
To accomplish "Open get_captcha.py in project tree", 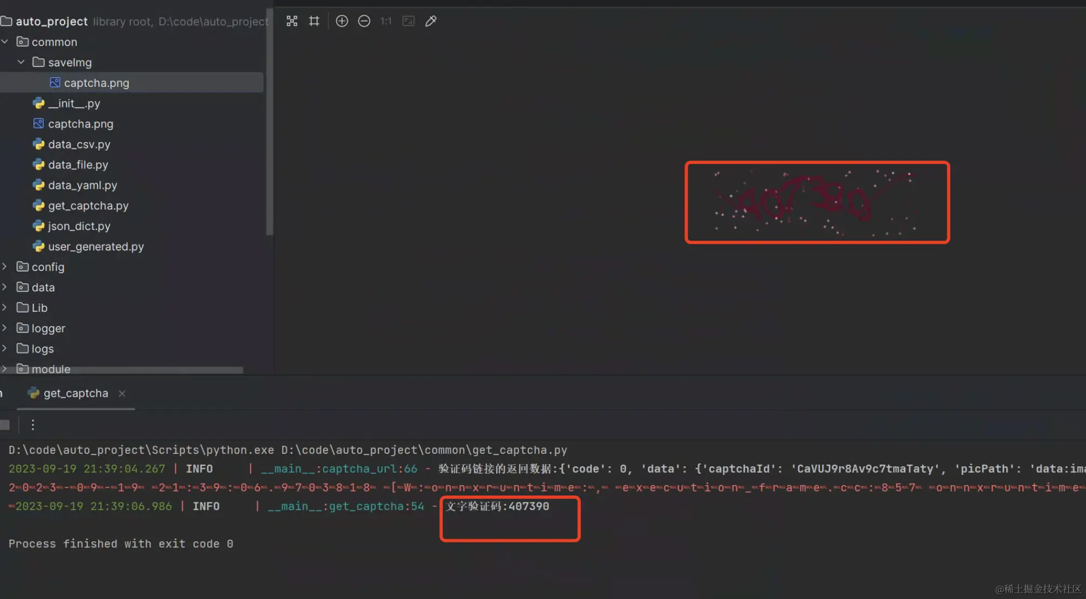I will click(x=88, y=206).
